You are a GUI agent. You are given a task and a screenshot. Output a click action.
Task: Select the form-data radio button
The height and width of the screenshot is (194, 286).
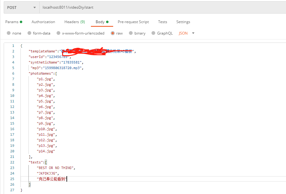pyautogui.click(x=29, y=33)
